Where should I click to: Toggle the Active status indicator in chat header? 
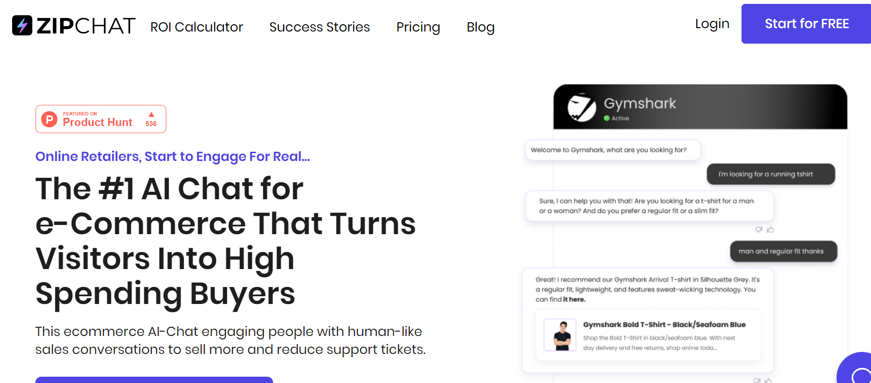[x=606, y=117]
